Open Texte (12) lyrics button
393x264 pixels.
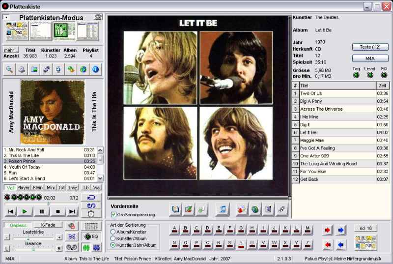[x=370, y=47]
